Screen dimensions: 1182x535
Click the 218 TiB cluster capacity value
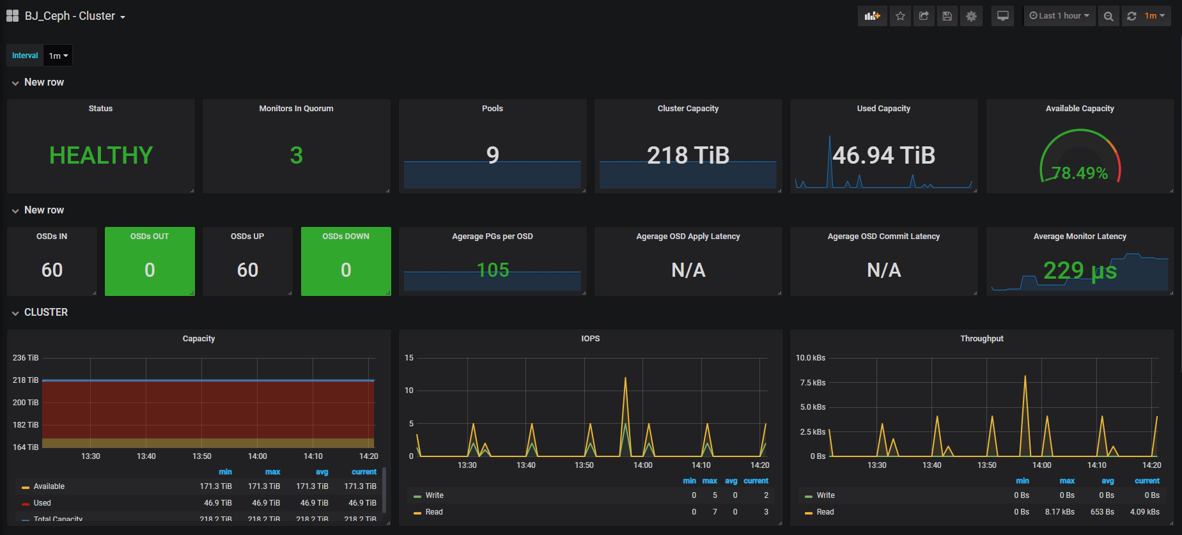[688, 155]
